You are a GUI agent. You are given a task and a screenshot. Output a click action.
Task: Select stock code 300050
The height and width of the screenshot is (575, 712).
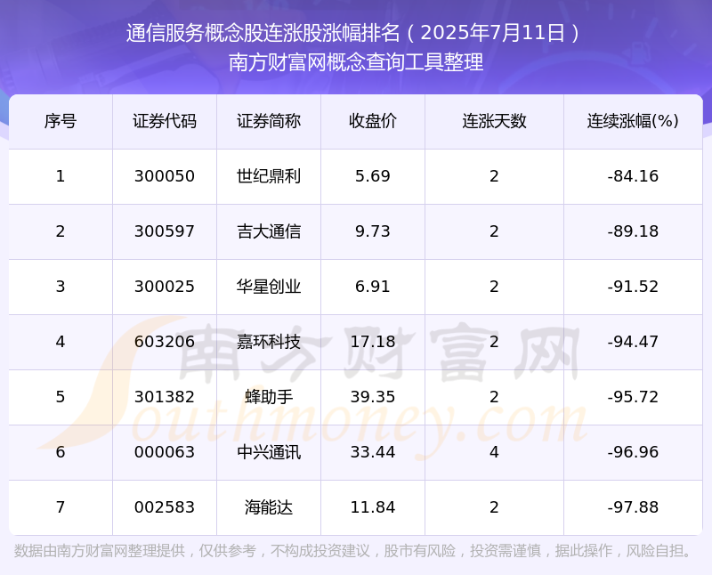tap(165, 176)
